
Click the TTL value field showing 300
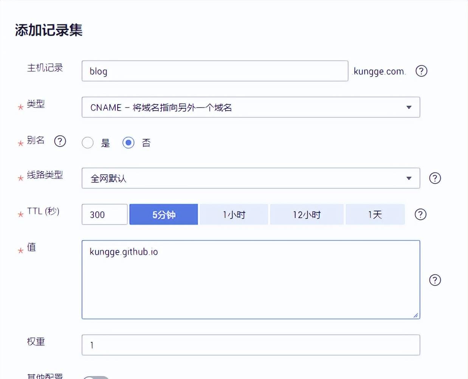(104, 214)
